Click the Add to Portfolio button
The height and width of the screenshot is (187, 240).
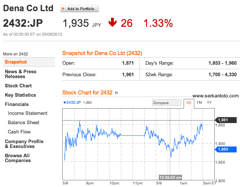(x=79, y=9)
